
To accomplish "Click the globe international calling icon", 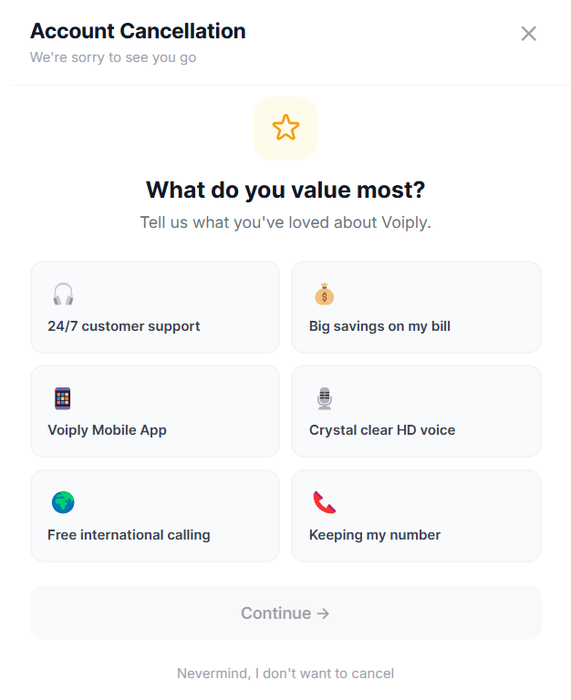I will point(63,502).
